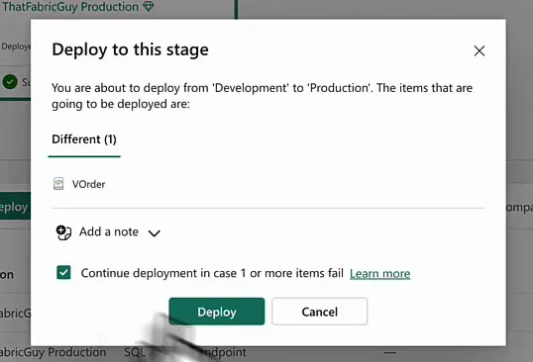This screenshot has width=533, height=362.
Task: Expand the Add a note chevron
Action: [x=154, y=233]
